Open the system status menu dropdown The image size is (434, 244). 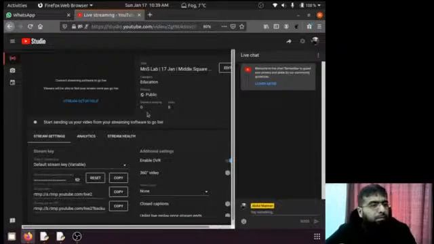click(296, 5)
